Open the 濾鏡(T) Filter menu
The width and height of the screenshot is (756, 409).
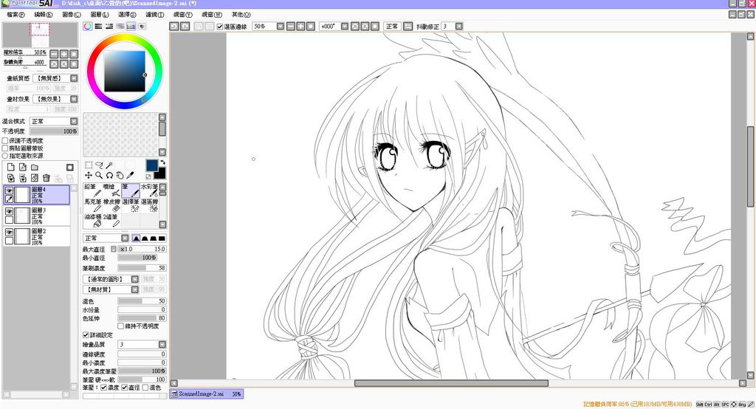[155, 15]
